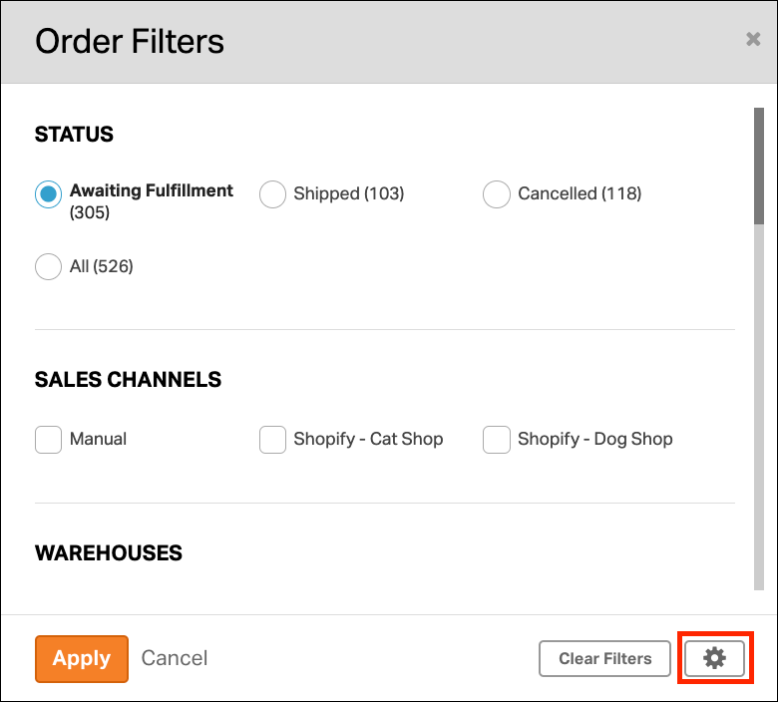Click the orange Apply button

pyautogui.click(x=82, y=659)
